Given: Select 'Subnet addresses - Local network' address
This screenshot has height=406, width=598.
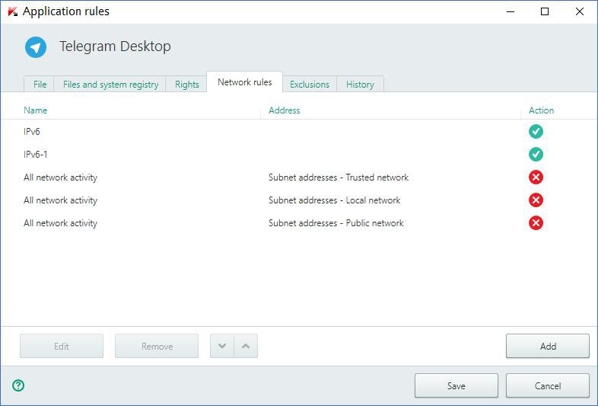Looking at the screenshot, I should click(335, 200).
